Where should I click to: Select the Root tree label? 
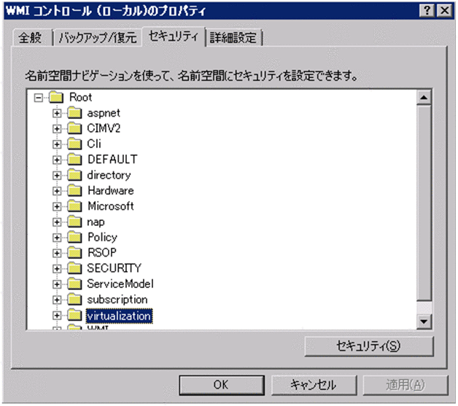(x=81, y=97)
